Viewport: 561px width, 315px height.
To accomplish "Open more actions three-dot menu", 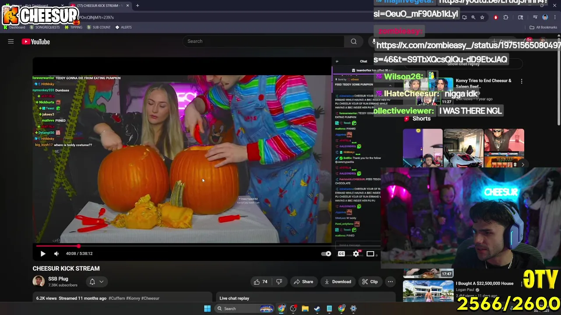I will (390, 282).
